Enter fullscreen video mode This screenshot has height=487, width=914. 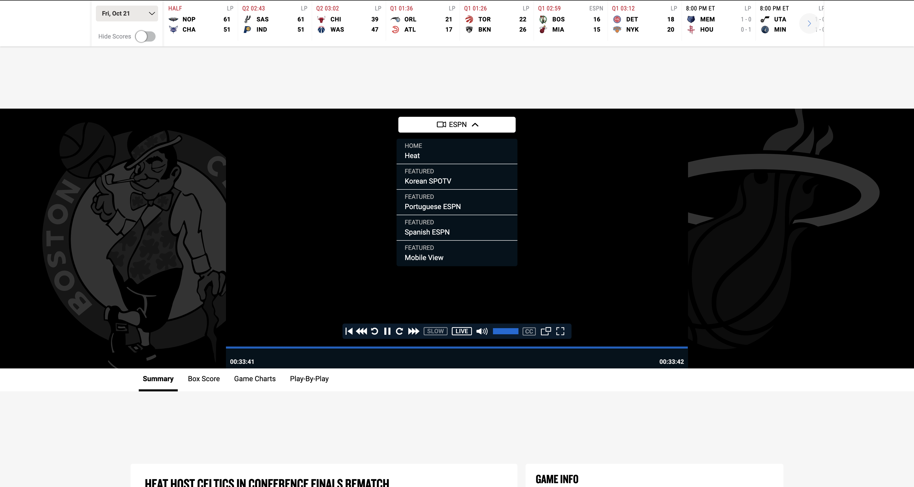560,331
